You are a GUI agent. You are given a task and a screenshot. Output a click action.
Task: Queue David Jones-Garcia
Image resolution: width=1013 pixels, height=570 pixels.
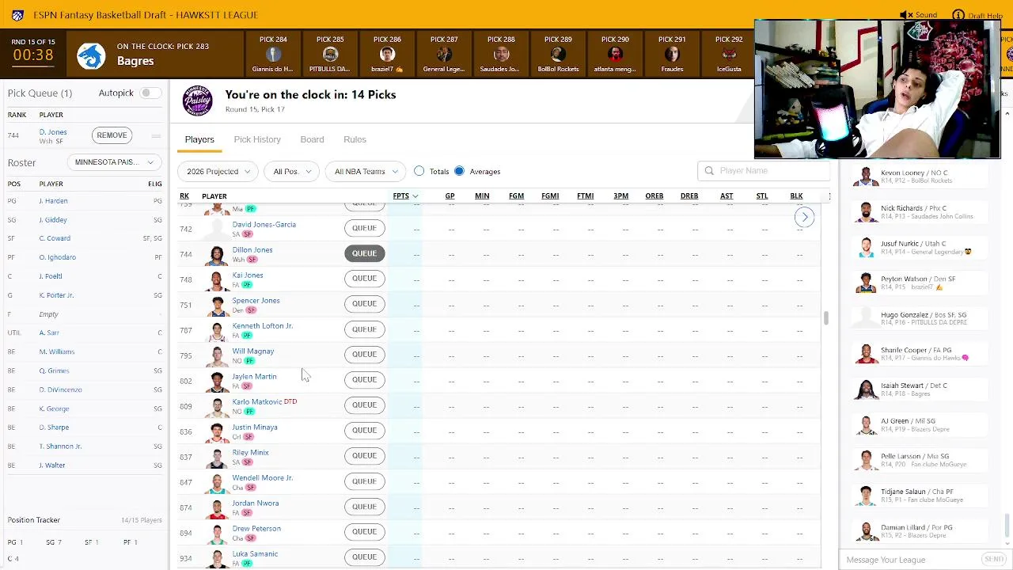point(364,228)
